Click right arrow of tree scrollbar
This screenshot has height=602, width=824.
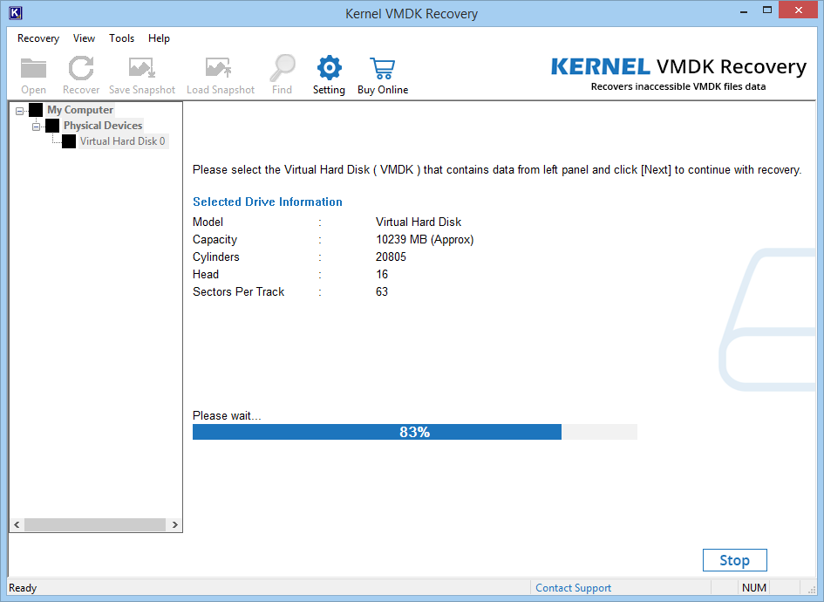(x=175, y=524)
